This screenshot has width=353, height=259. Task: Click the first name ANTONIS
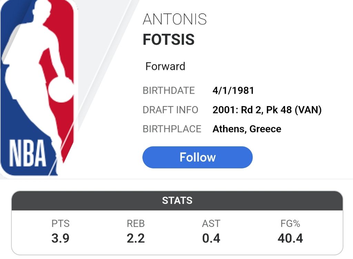tap(175, 20)
